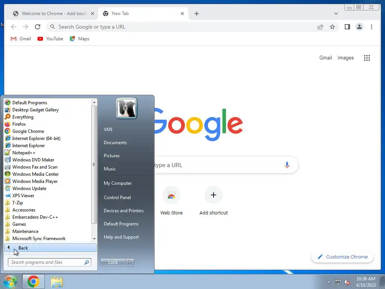Reload the Chrome page
The width and height of the screenshot is (385, 289).
click(38, 27)
